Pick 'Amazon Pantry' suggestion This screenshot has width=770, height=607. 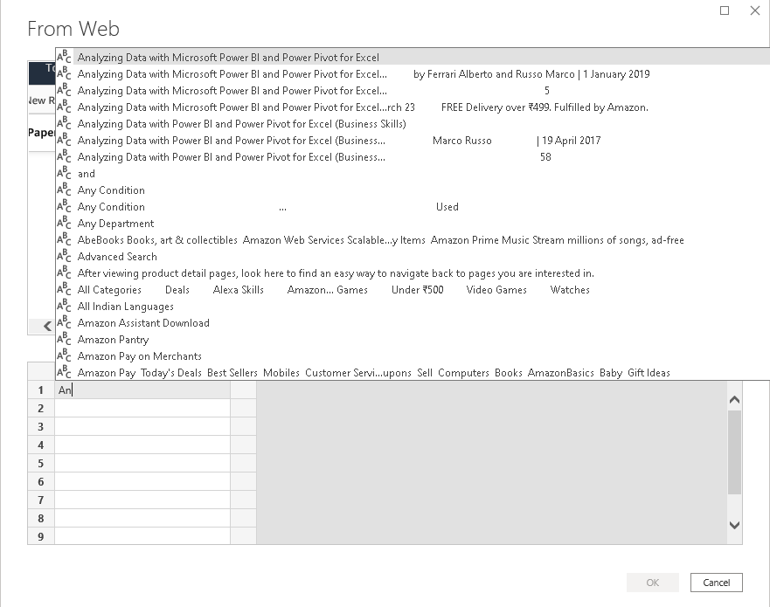tap(413, 340)
